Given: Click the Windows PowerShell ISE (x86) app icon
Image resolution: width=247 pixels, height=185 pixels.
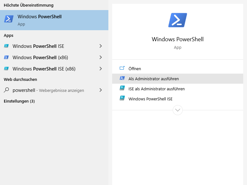Looking at the screenshot, I should click(x=6, y=69).
